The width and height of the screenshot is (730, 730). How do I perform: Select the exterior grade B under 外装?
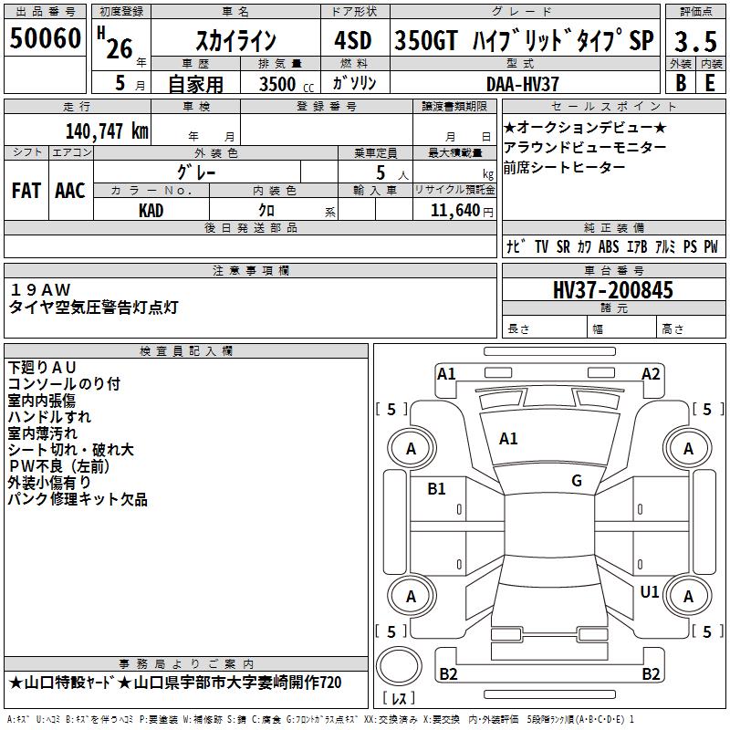[681, 83]
